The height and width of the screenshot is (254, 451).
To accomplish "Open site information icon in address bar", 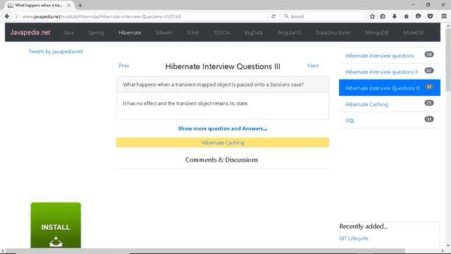I will coord(16,16).
